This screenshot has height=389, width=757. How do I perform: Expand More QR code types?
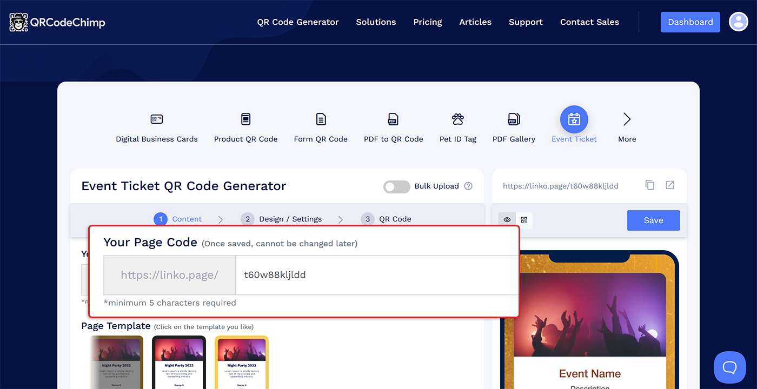(627, 119)
